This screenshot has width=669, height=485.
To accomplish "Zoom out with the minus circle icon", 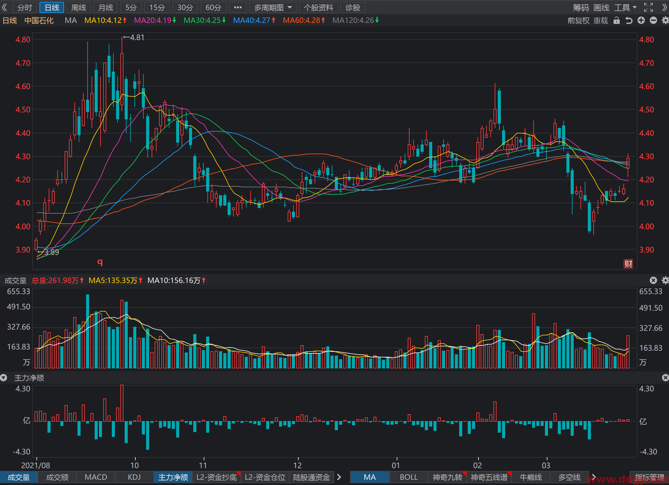I will click(653, 21).
